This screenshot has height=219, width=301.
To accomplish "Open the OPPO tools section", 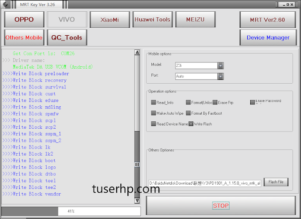I will pyautogui.click(x=24, y=19).
